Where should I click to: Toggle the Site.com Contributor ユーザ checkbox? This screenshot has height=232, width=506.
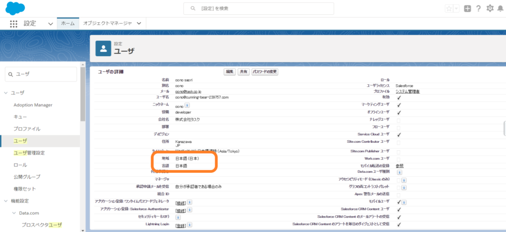pyautogui.click(x=399, y=142)
